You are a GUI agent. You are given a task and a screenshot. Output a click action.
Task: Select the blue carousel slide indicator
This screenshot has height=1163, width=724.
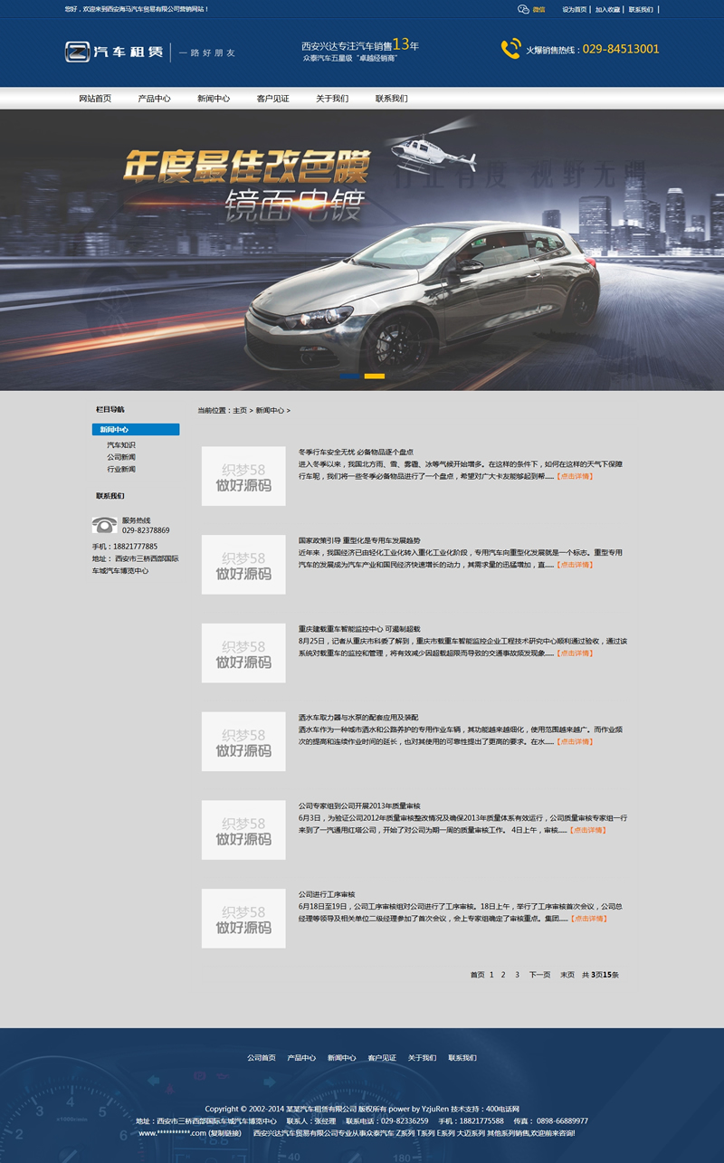tap(348, 376)
